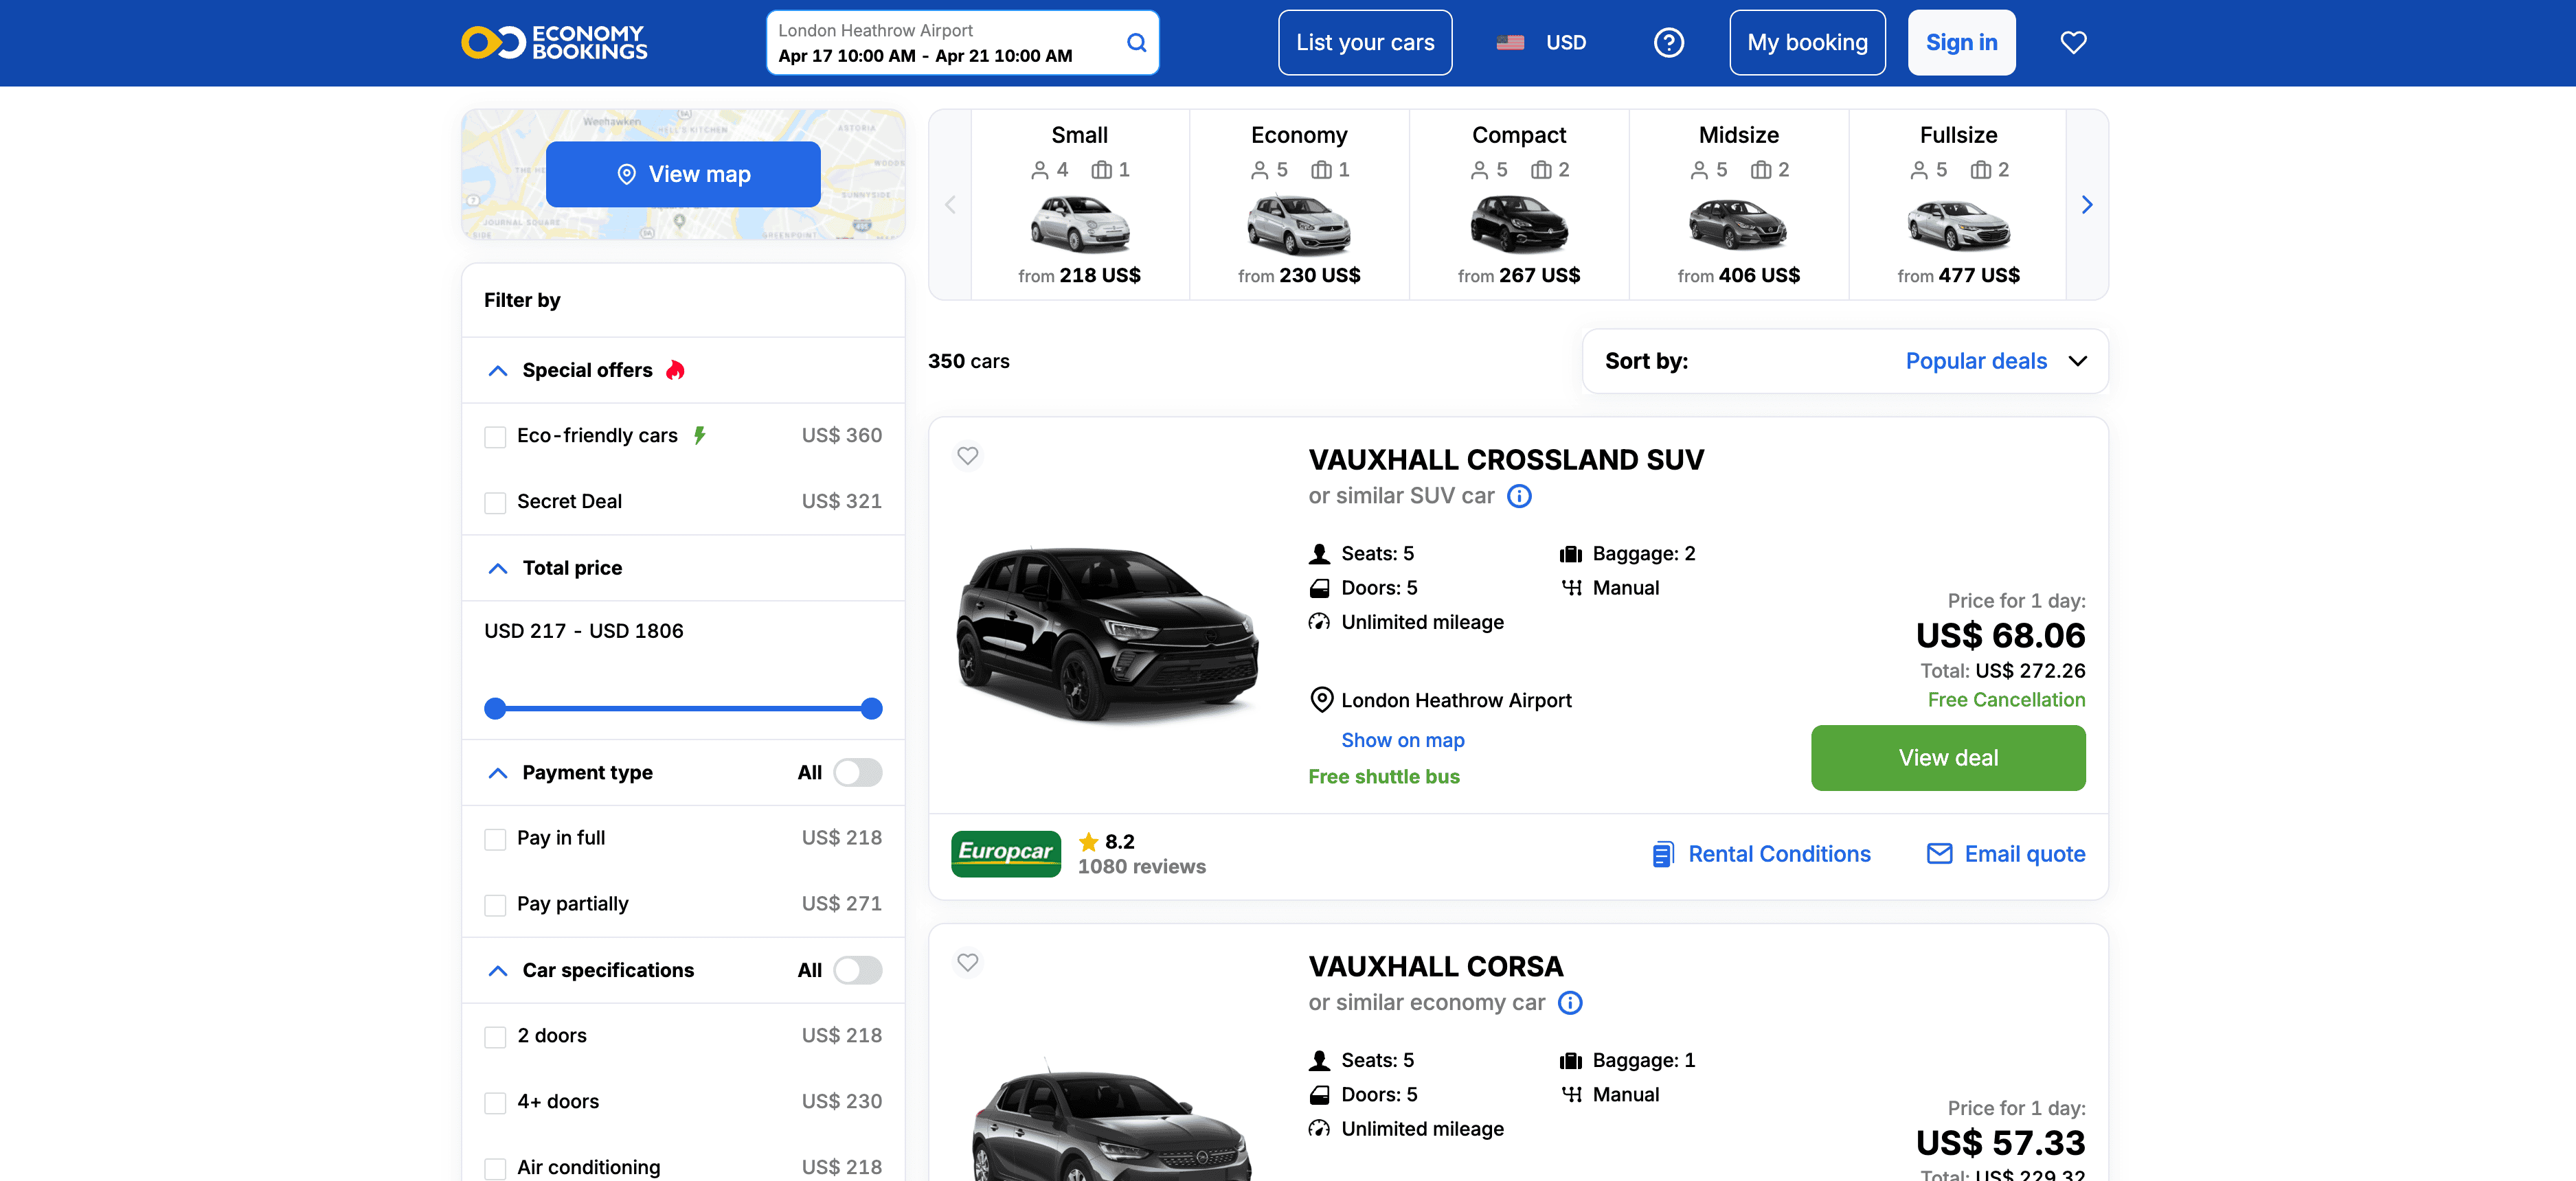Click the Economy Bookings logo
The height and width of the screenshot is (1181, 2576).
pyautogui.click(x=554, y=43)
